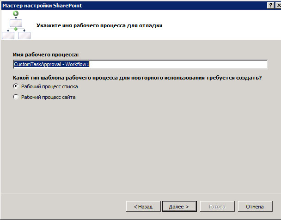Close the SharePoint wizard with the X button

click(279, 6)
